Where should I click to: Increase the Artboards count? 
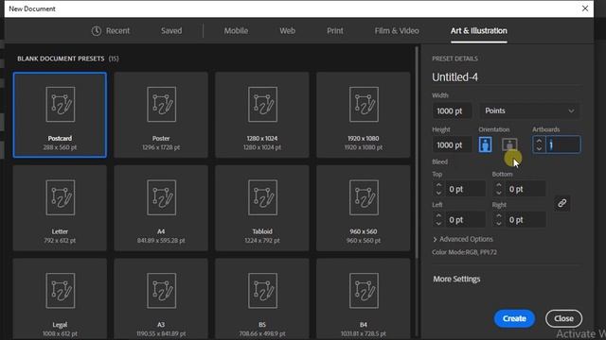point(539,141)
